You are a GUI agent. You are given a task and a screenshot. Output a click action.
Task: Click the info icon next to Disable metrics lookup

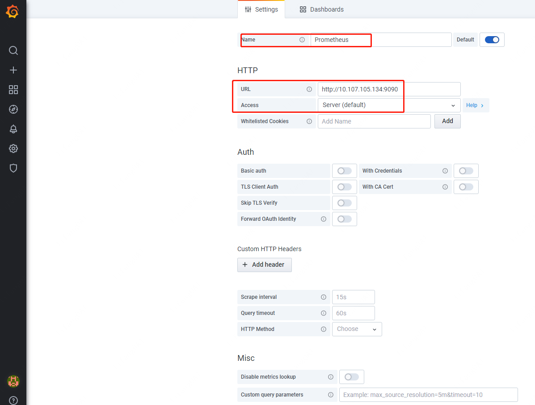tap(331, 377)
